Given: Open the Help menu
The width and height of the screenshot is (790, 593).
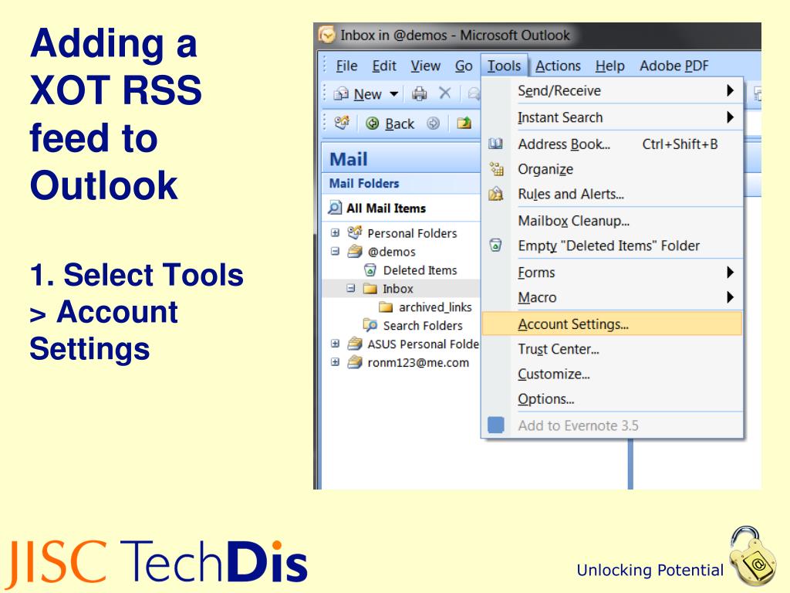Looking at the screenshot, I should [x=609, y=66].
